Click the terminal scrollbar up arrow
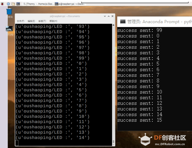 113,25
